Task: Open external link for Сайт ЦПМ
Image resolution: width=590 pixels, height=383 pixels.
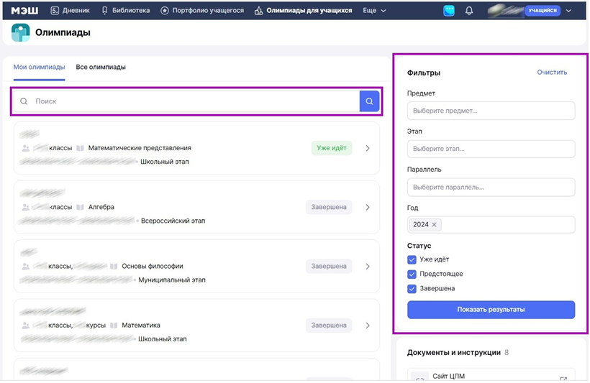Action: coord(563,379)
